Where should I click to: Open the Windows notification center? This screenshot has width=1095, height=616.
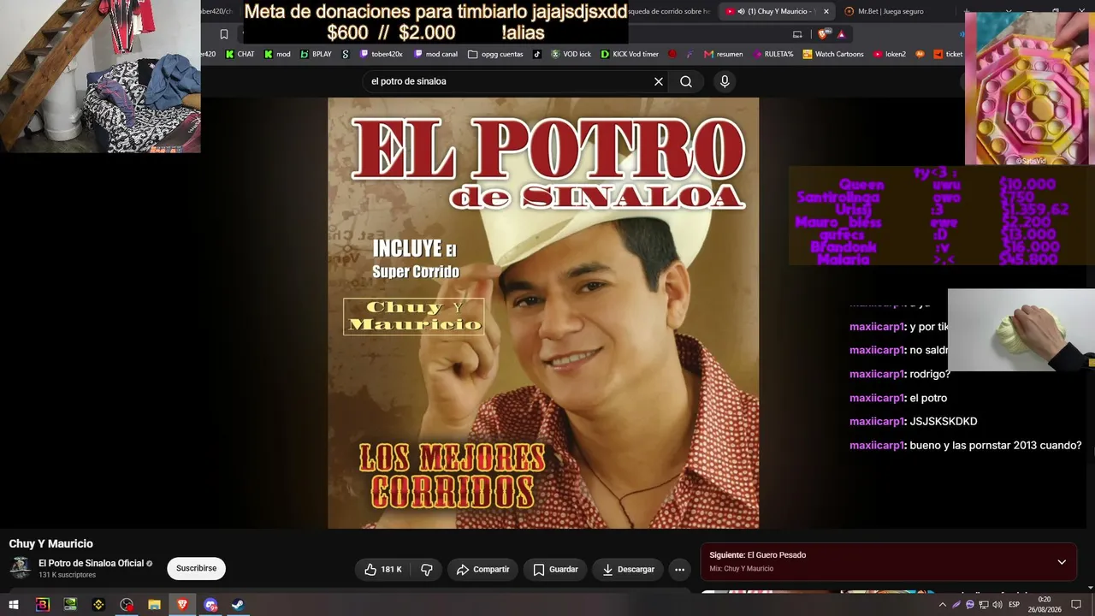tap(1076, 605)
